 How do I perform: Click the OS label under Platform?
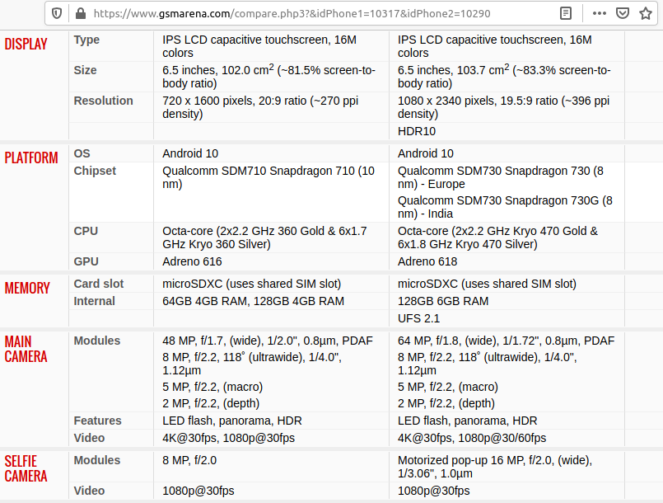click(82, 153)
